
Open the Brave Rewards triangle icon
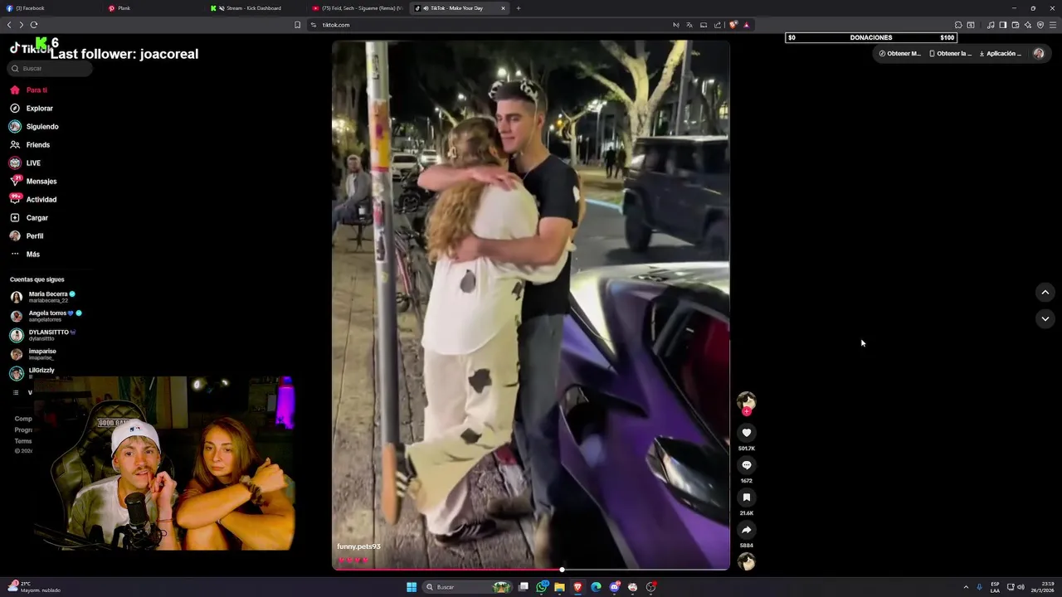746,25
